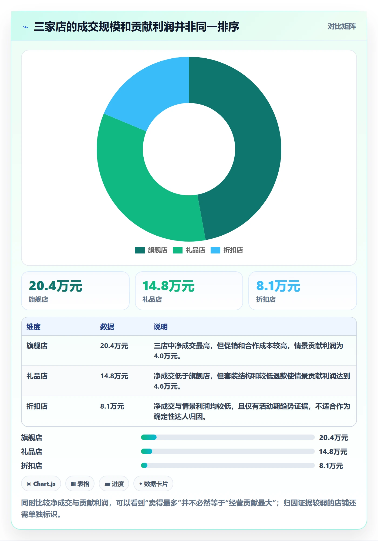
Task: Click the 旗舰店 description about 4.0万元 profit
Action: 248,351
